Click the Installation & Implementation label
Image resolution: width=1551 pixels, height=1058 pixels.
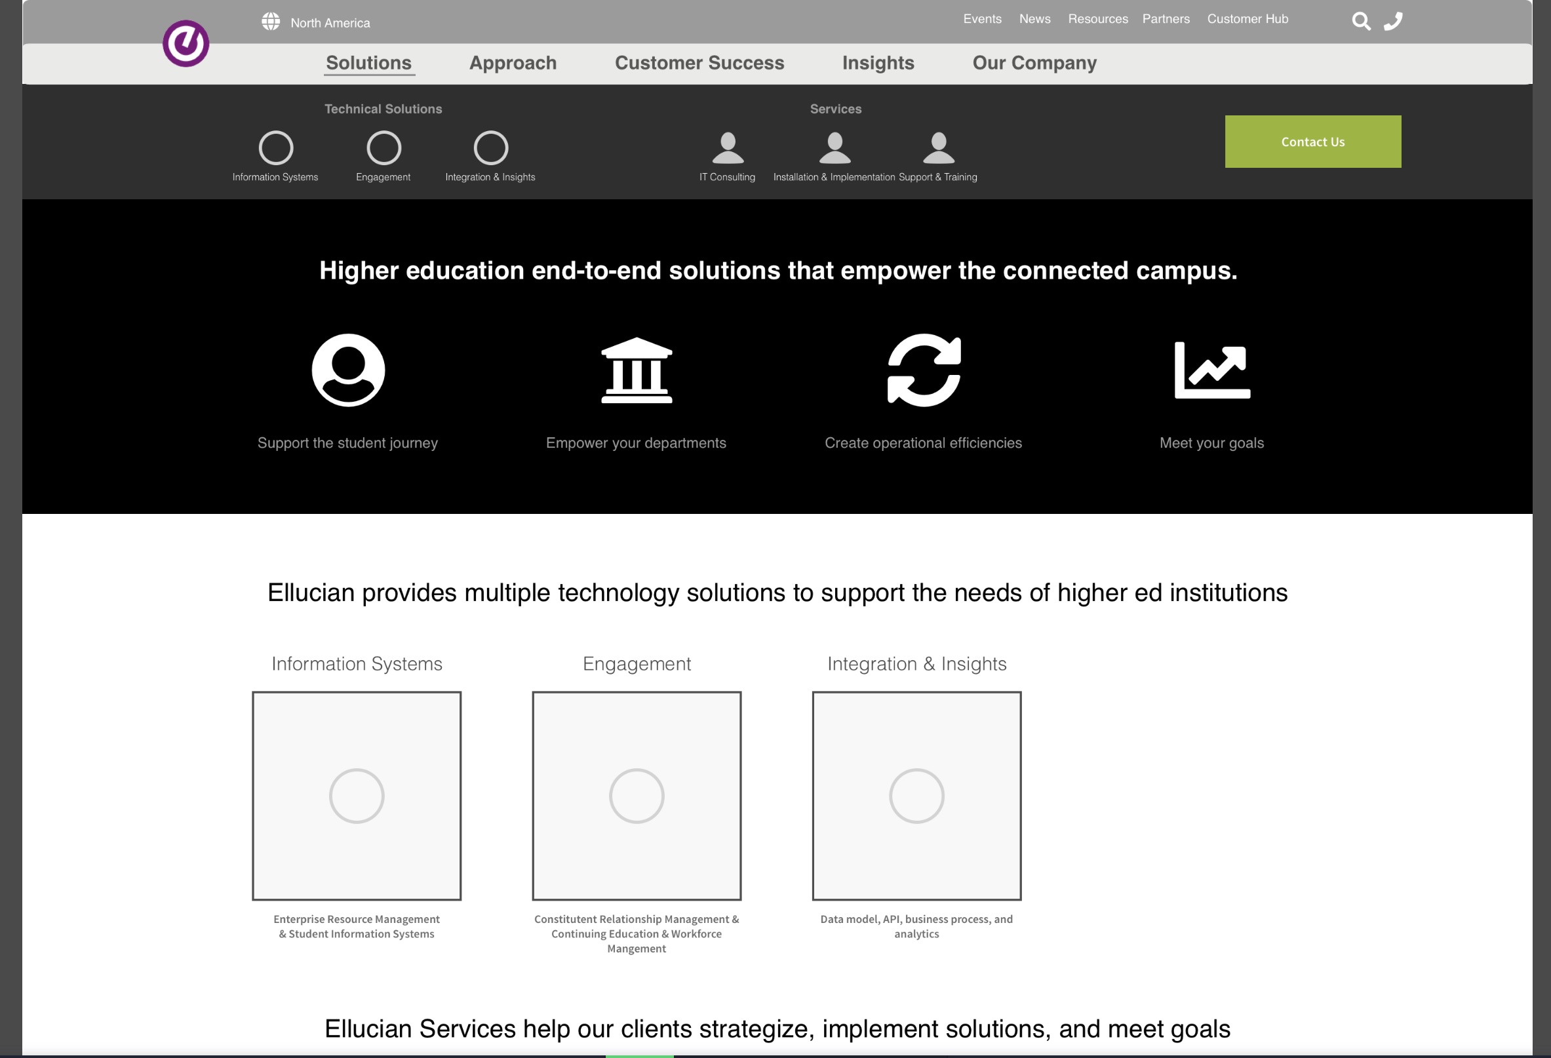click(x=834, y=177)
